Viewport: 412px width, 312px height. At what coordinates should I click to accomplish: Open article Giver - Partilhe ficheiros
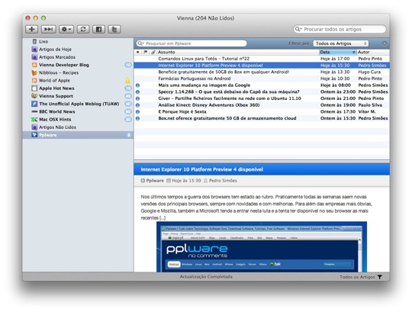click(x=262, y=98)
